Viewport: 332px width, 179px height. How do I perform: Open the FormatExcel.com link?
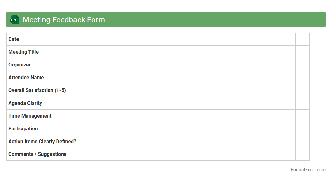tap(308, 170)
